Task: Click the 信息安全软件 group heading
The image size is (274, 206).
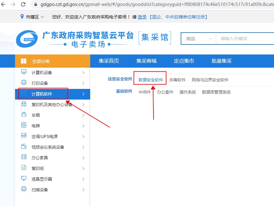Action: pyautogui.click(x=120, y=79)
